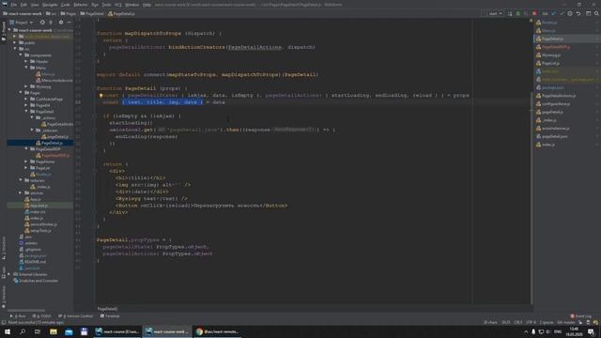Click the Pages breadcrumb in navigation bar

click(x=69, y=13)
